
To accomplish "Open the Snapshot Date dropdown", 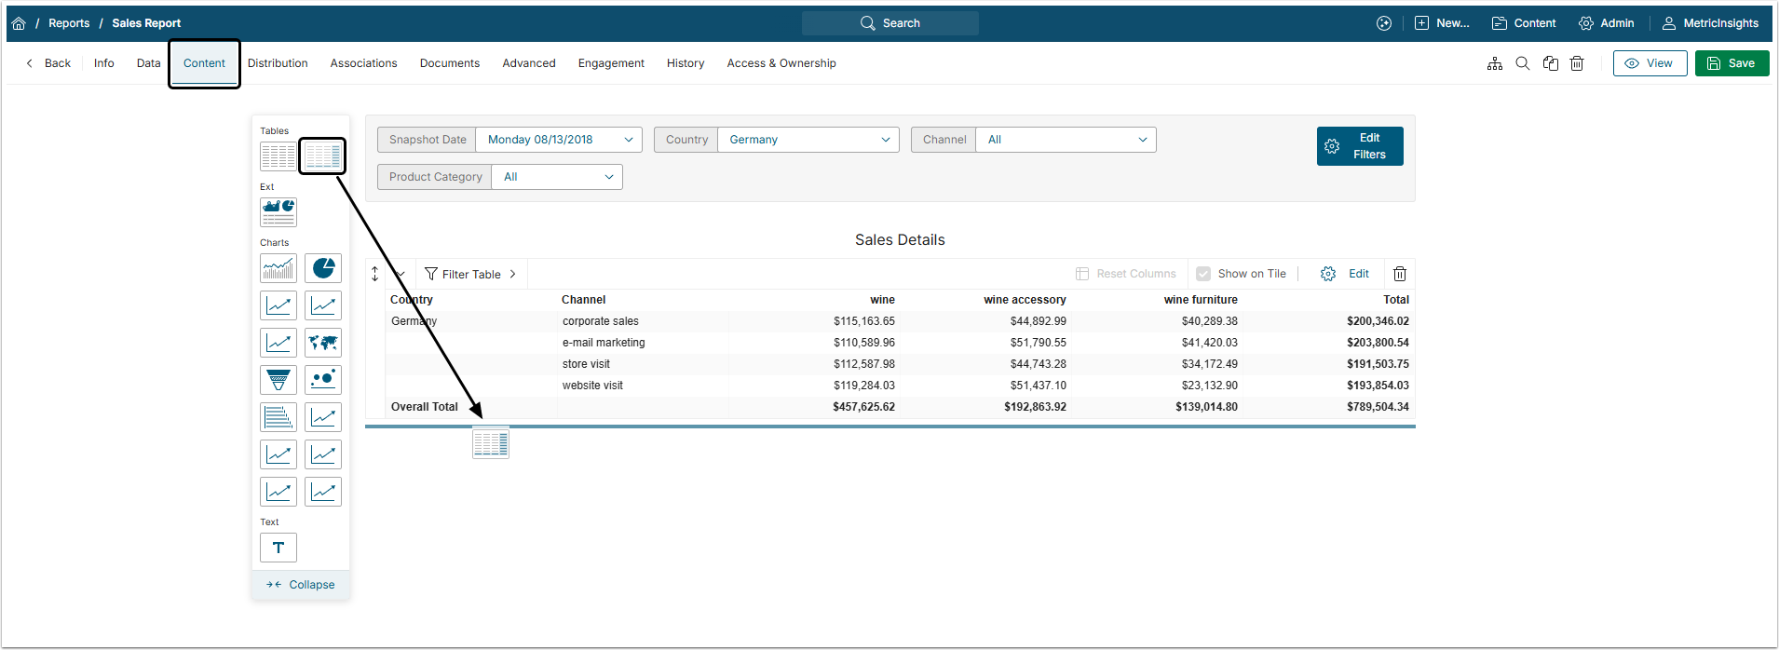I will click(x=558, y=140).
